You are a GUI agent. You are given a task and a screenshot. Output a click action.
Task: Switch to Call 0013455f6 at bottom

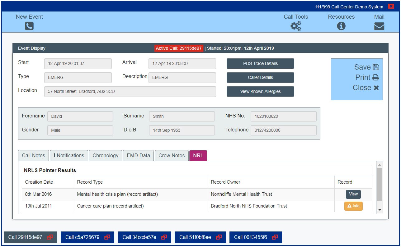256,237
